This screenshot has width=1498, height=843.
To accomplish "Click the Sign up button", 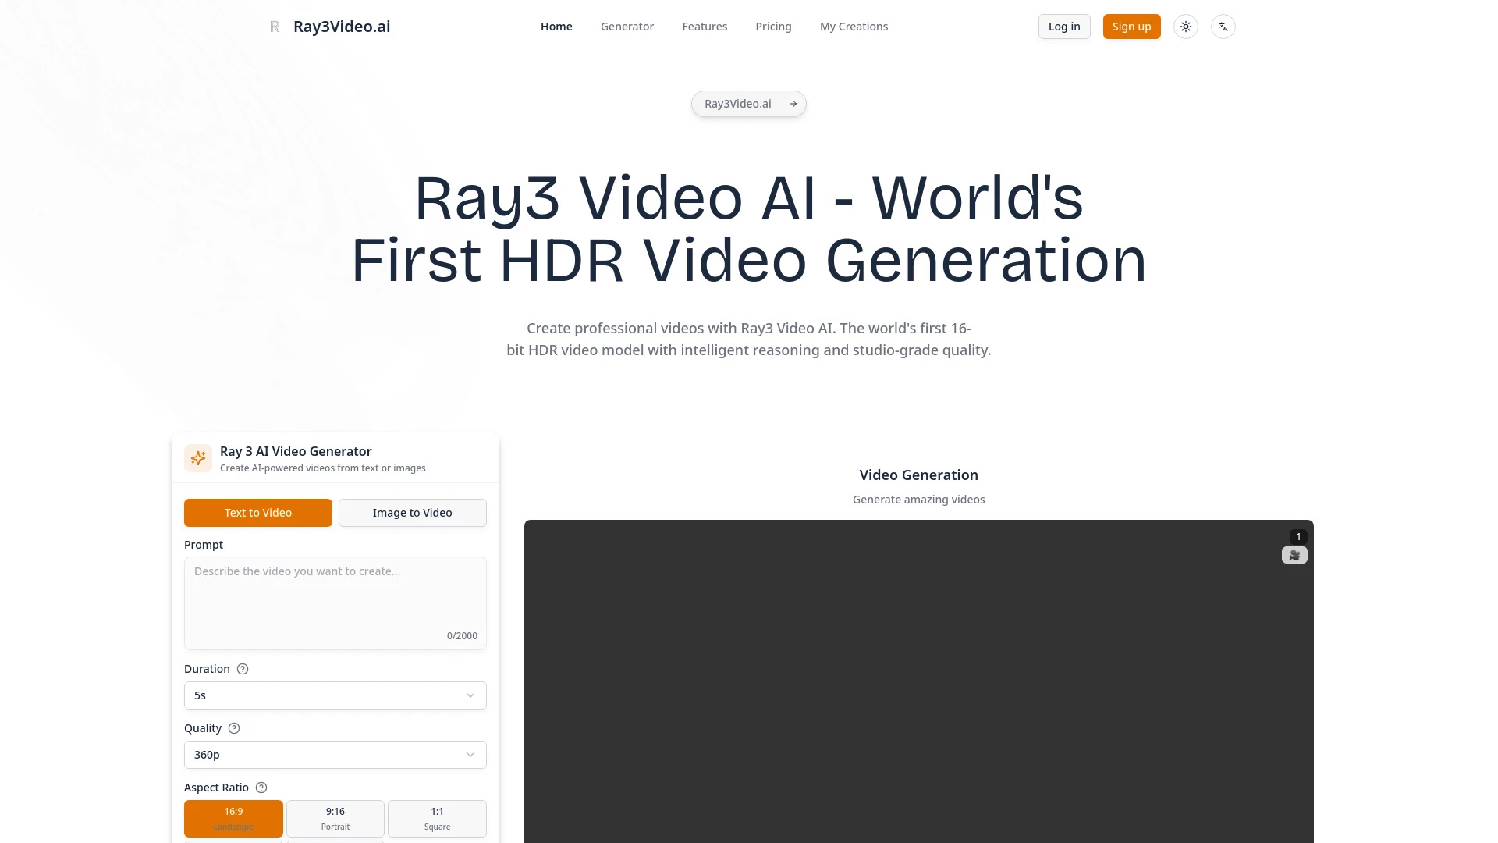I will pos(1131,26).
